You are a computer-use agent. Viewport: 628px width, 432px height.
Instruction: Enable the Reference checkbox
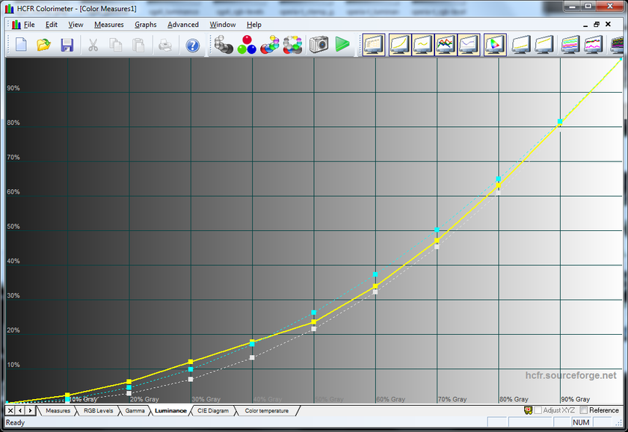click(584, 410)
